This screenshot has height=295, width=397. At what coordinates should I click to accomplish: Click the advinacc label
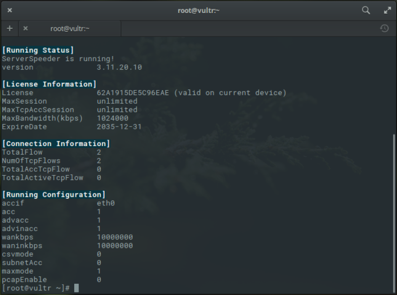point(20,229)
